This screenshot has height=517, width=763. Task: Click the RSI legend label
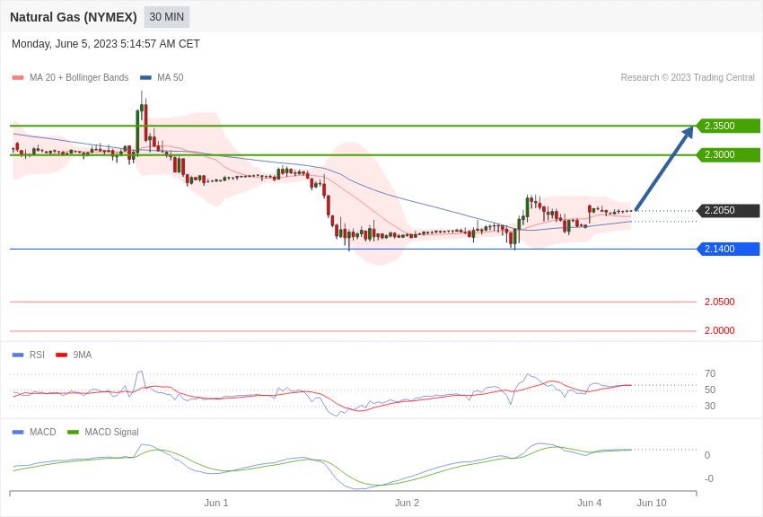pos(37,355)
